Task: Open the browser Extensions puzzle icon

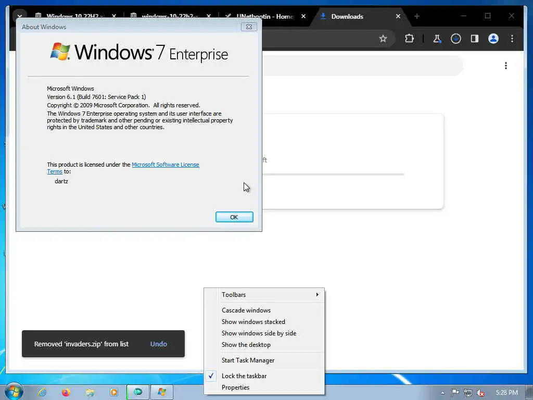Action: pyautogui.click(x=409, y=39)
